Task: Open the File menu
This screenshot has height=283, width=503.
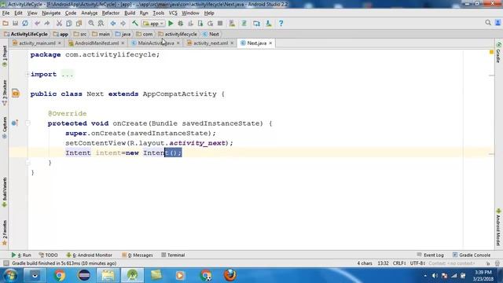Action: pos(6,13)
